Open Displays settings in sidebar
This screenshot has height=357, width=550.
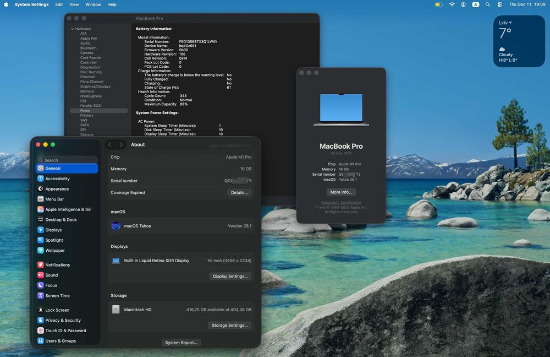coord(67,230)
